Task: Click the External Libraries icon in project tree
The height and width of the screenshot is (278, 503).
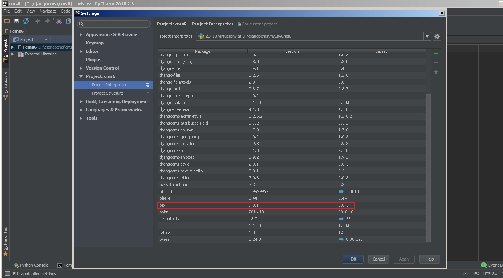Action: (21, 54)
